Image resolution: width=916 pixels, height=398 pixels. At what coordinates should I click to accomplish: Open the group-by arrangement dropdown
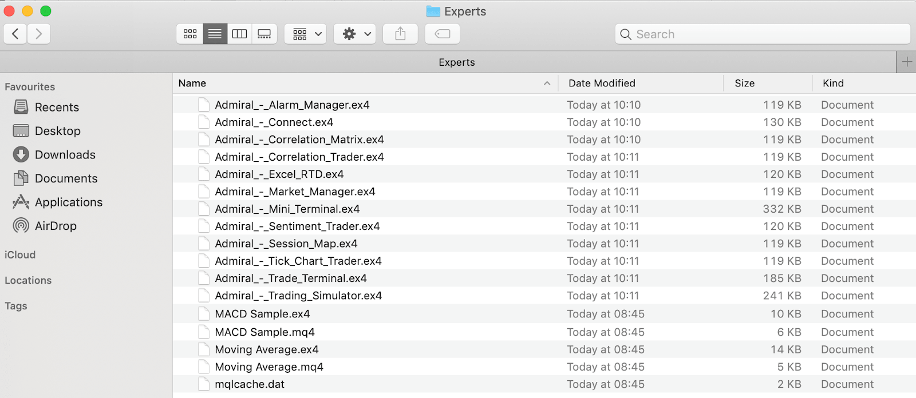(306, 34)
